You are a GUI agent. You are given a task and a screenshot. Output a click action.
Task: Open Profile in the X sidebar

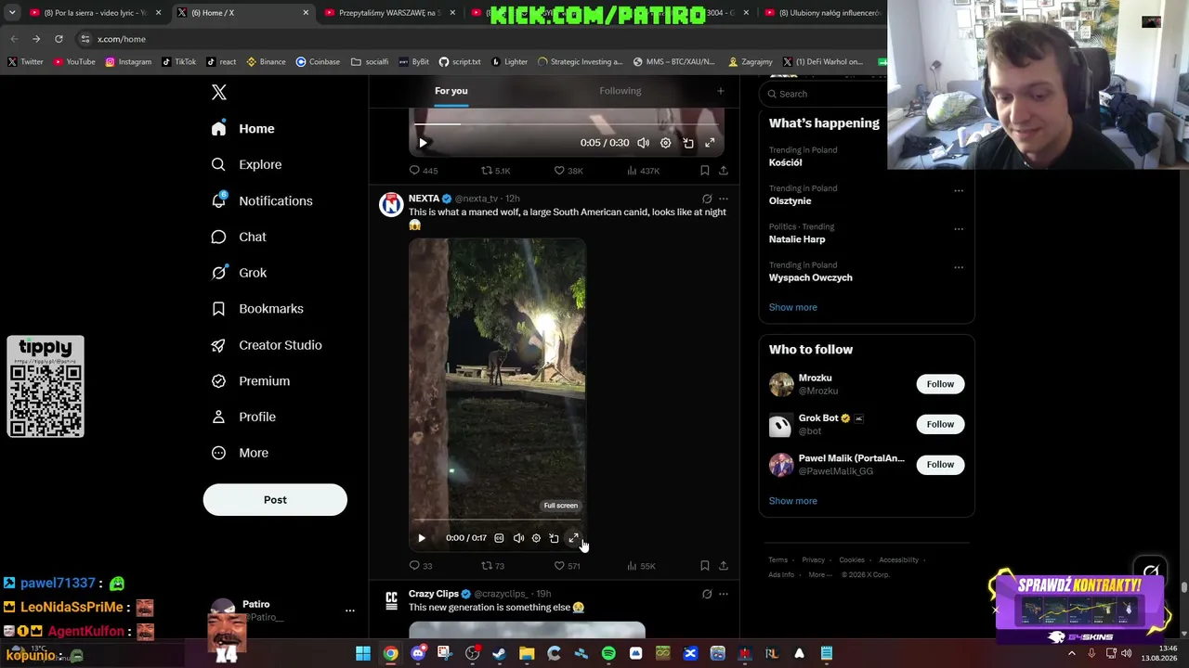[243, 417]
